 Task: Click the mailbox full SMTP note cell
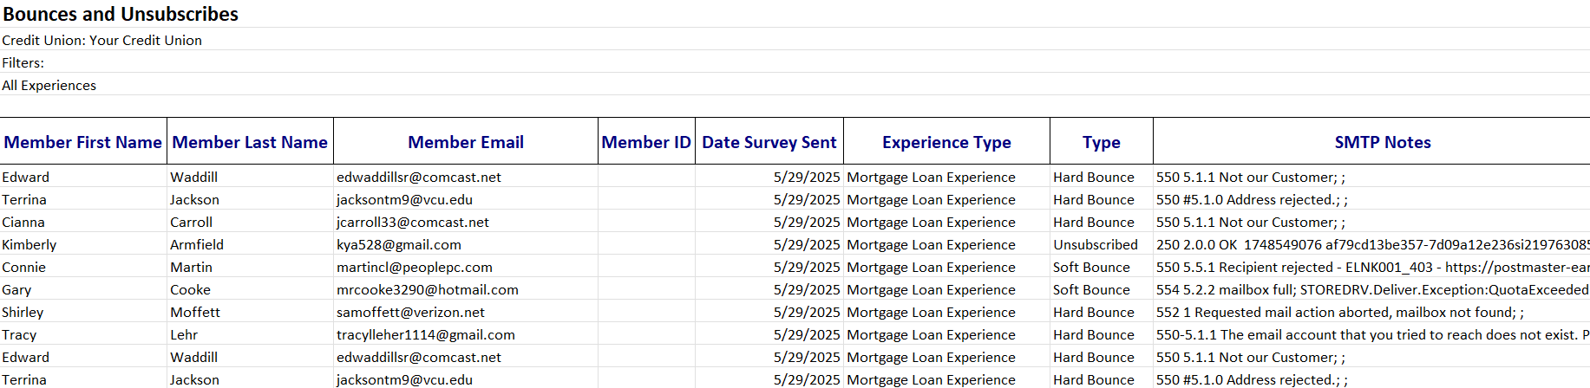(x=1371, y=289)
